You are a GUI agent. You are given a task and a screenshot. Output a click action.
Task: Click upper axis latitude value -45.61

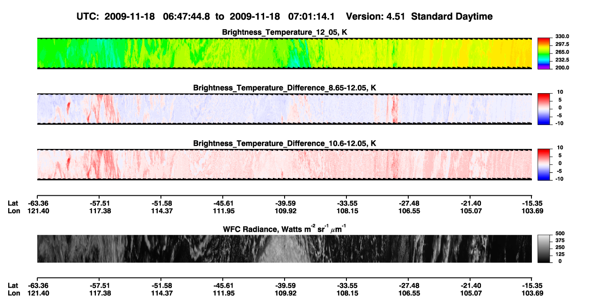(x=223, y=203)
